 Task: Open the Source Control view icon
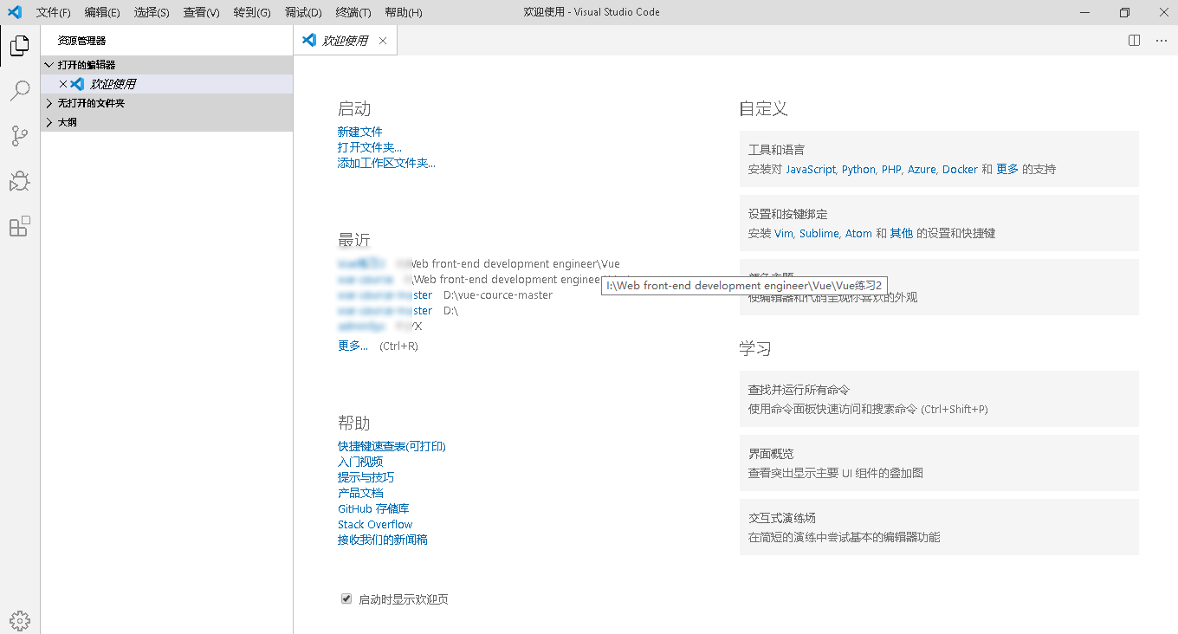tap(20, 136)
